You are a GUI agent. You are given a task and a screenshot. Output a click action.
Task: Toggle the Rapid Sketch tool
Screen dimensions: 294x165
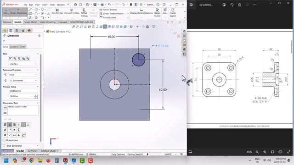coord(173,13)
